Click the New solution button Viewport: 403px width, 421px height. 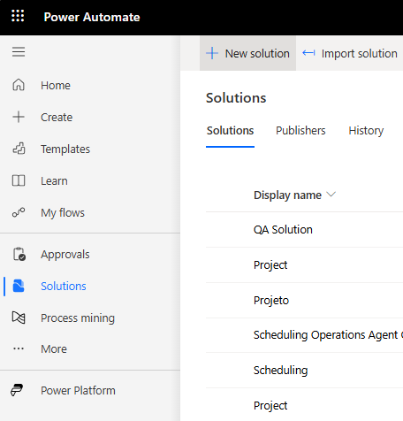(x=247, y=53)
